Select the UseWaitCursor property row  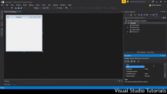145,74
